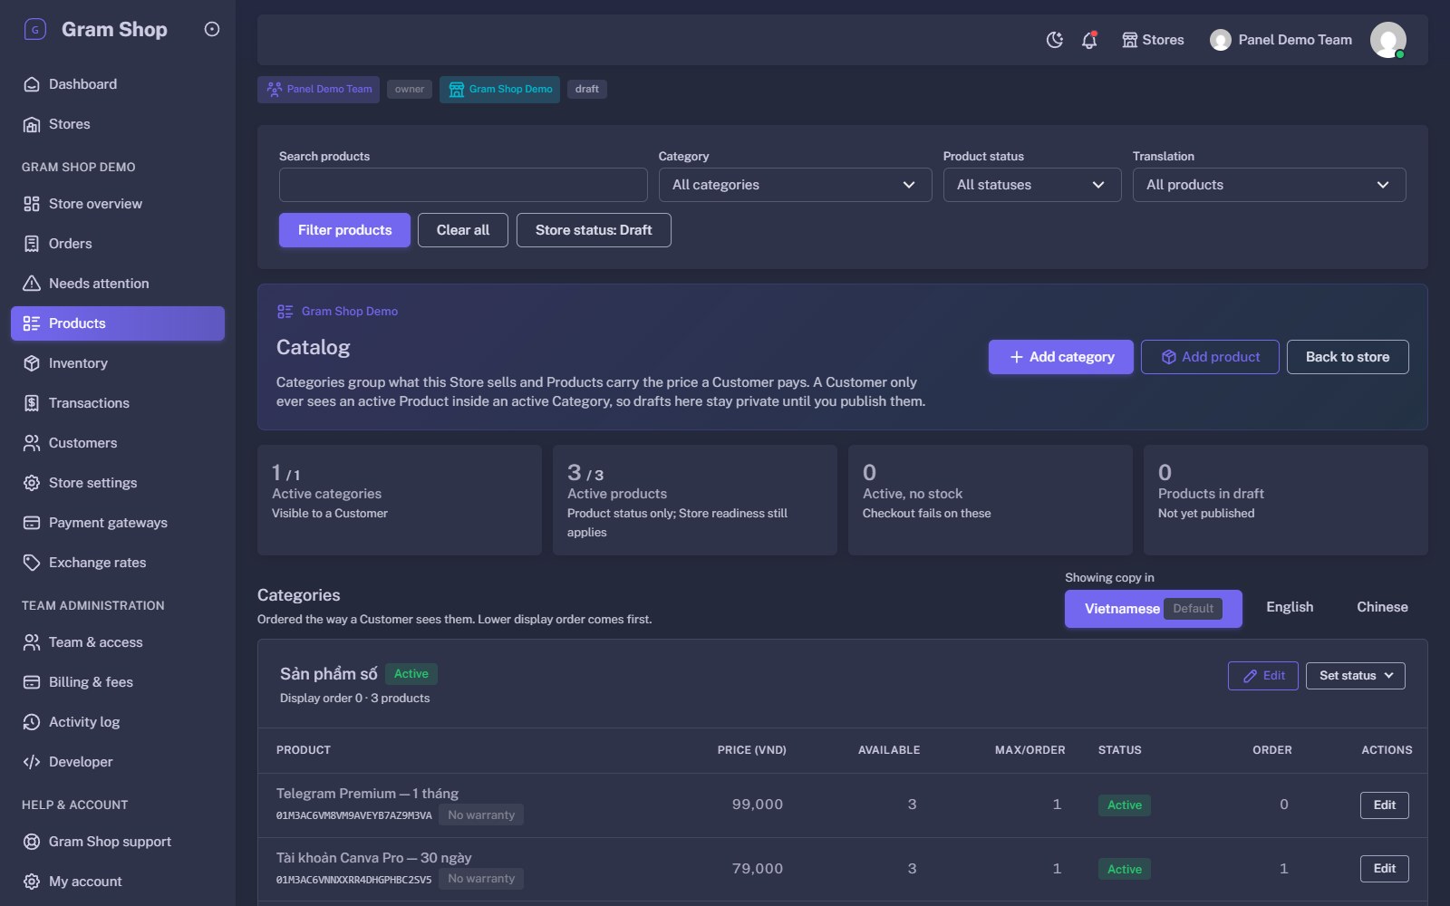Click the Customers people icon

coord(32,443)
